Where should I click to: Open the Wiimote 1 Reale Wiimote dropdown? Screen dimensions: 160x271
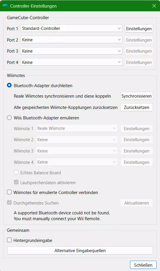pos(77,128)
